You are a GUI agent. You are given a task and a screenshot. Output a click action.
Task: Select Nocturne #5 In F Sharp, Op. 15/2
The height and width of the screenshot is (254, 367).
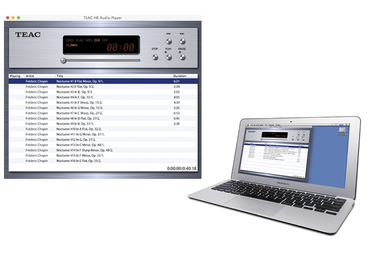(x=103, y=102)
